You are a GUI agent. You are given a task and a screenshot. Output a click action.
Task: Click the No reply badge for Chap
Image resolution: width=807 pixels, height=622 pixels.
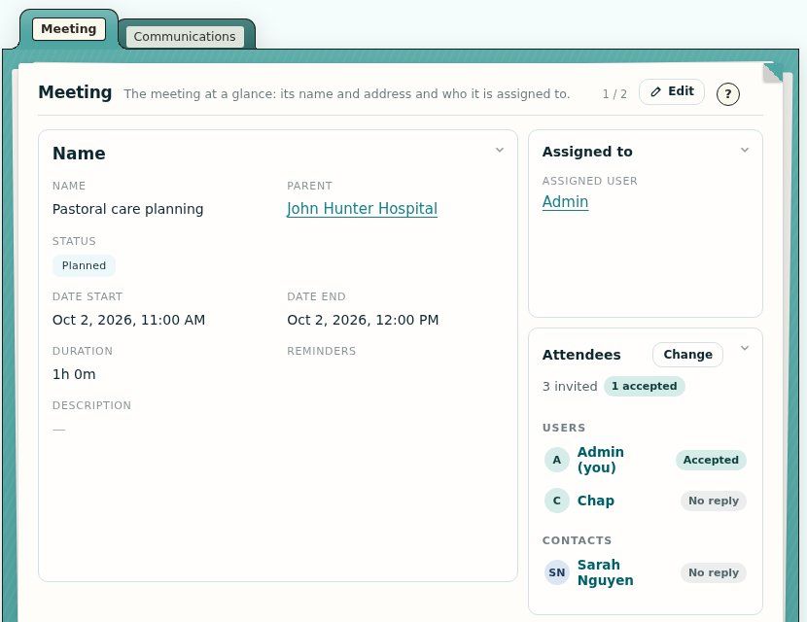714,501
